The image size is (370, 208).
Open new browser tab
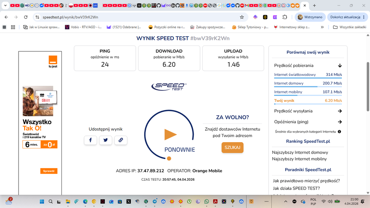[x=314, y=6]
